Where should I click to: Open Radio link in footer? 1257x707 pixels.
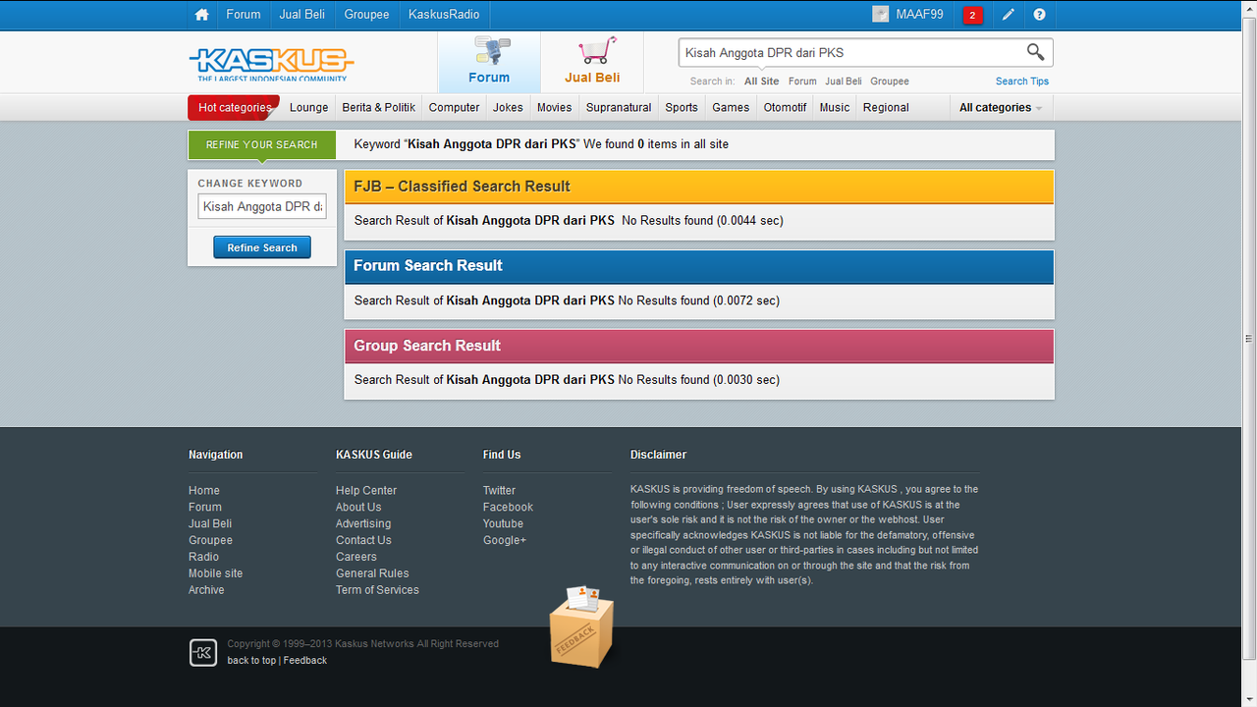tap(203, 557)
